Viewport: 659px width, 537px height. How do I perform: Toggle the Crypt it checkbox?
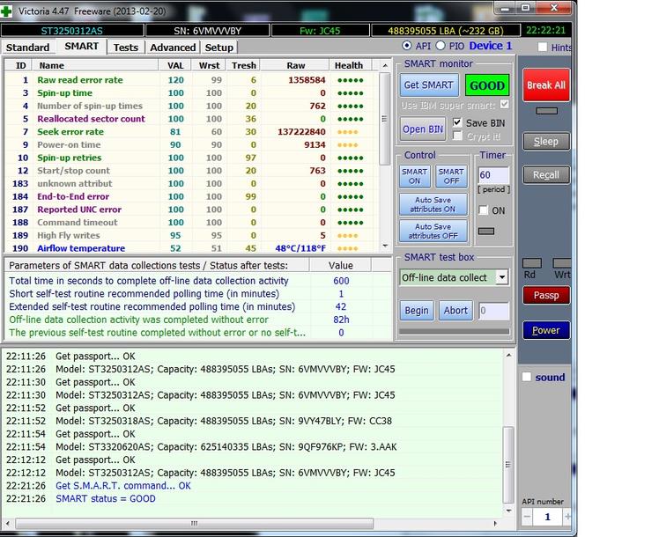point(457,136)
